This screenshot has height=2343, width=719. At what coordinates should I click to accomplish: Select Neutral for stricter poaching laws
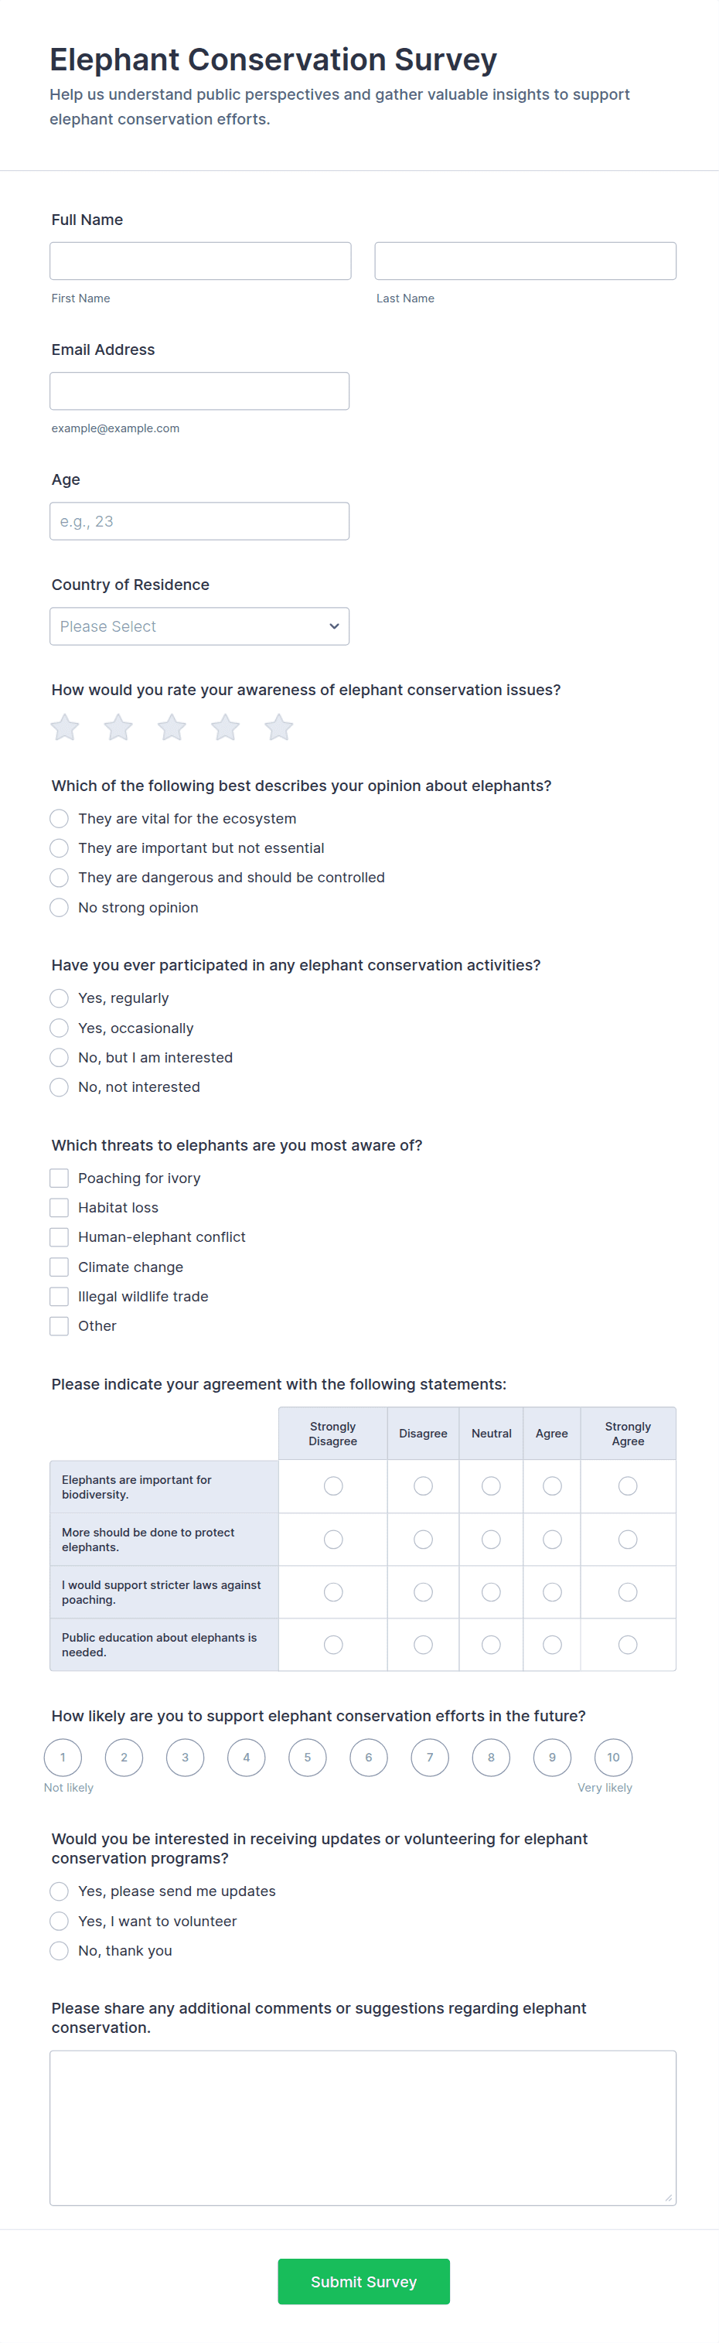(x=491, y=1593)
